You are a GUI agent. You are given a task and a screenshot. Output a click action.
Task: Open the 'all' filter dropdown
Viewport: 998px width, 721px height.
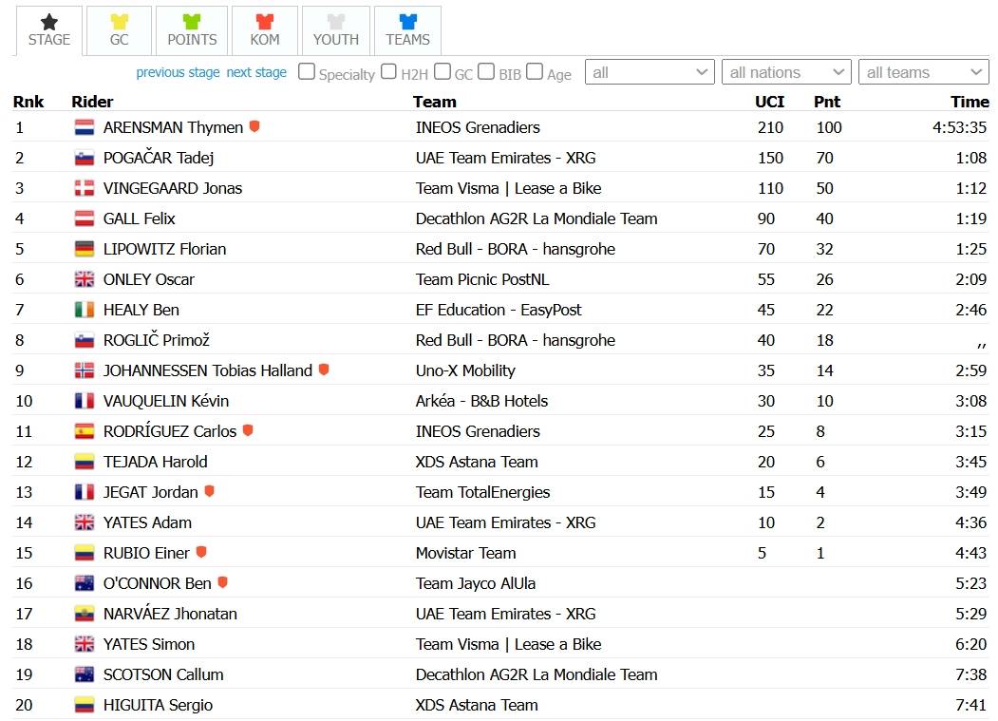pos(650,72)
